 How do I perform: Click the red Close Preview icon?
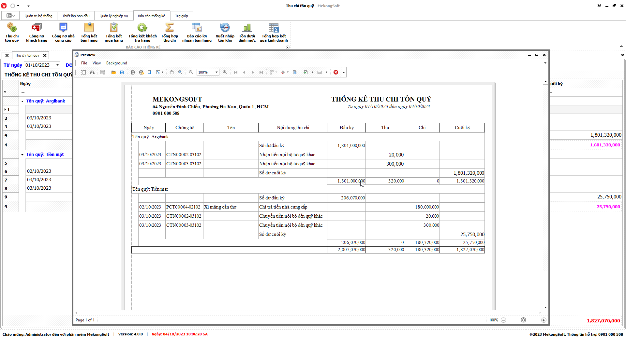pyautogui.click(x=336, y=72)
